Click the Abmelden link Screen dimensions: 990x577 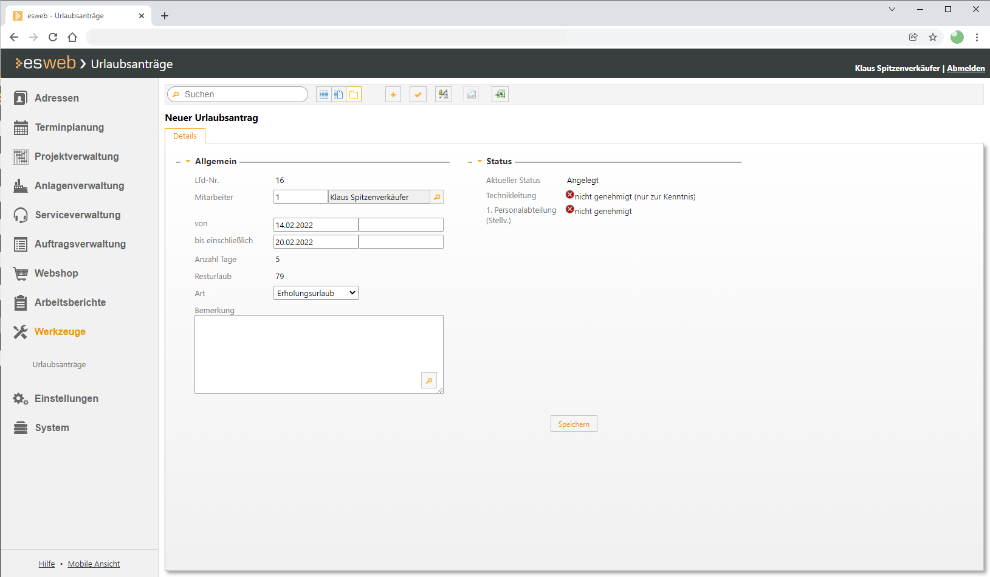tap(966, 68)
